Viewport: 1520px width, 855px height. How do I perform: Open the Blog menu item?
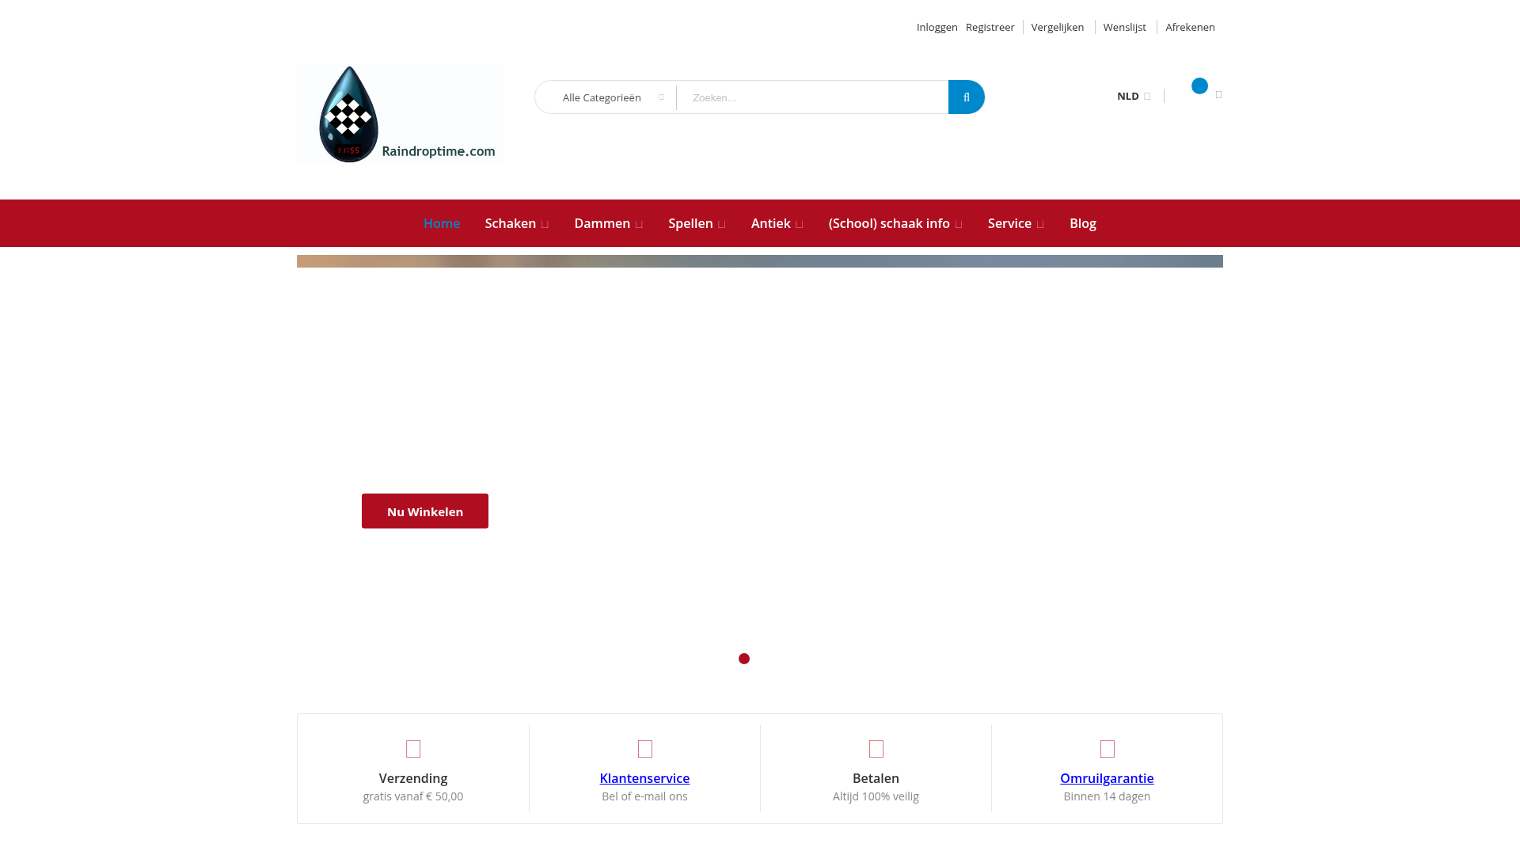click(1083, 223)
